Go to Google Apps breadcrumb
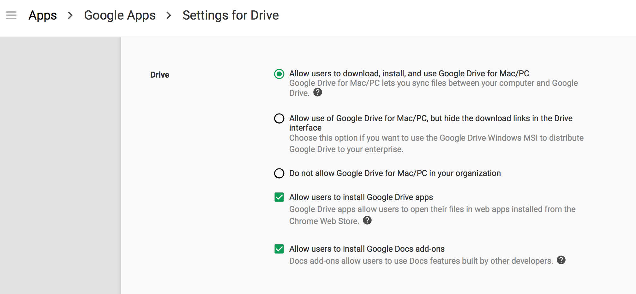 [120, 15]
